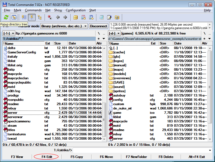The image size is (215, 162).
Task: Open the Pack files toolbar icon
Action: click(76, 17)
